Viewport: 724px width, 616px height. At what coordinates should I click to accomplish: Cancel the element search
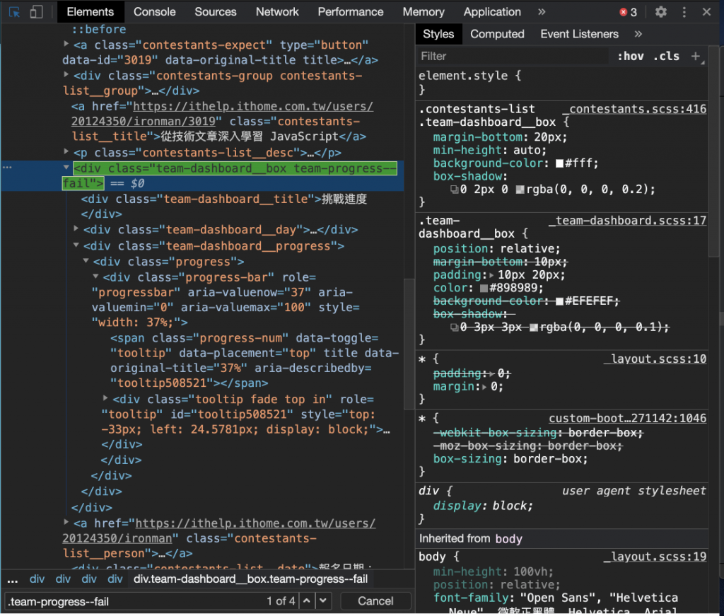[x=375, y=601]
